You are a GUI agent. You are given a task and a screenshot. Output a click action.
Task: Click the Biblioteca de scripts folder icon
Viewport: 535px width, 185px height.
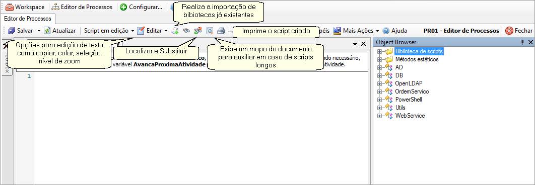tap(389, 52)
